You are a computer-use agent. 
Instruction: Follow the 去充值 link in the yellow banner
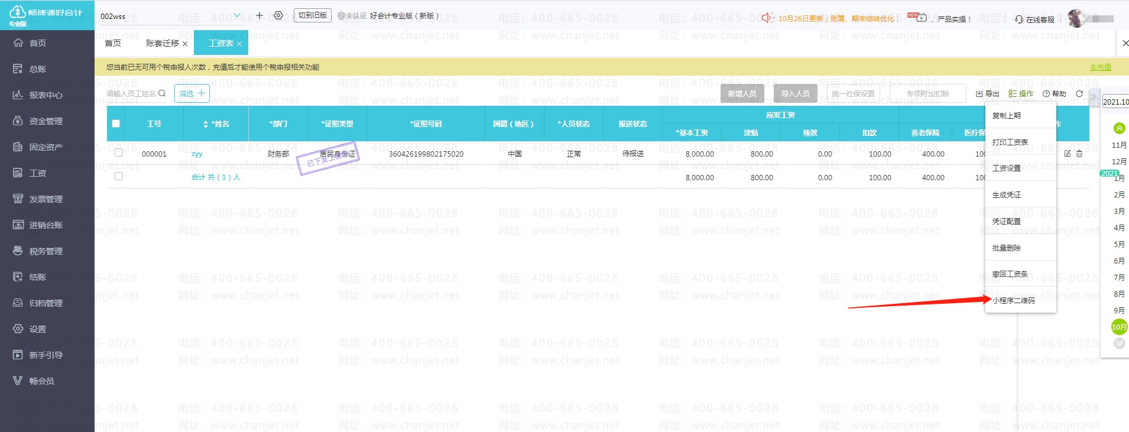[x=1100, y=67]
